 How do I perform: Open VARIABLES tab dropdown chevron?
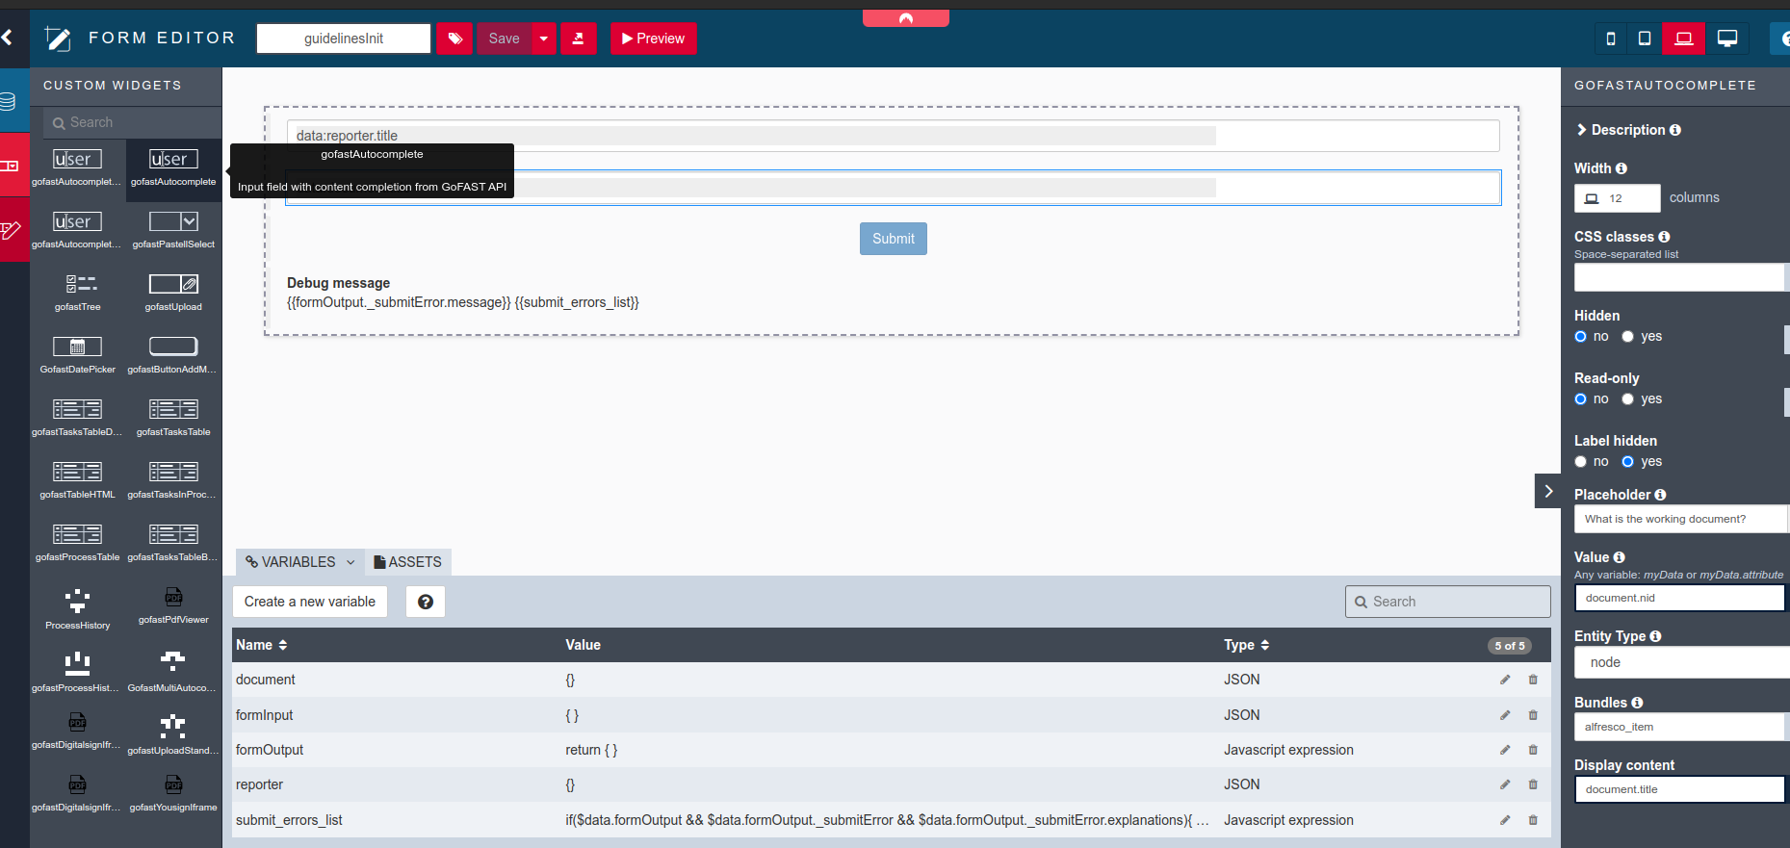click(x=350, y=562)
